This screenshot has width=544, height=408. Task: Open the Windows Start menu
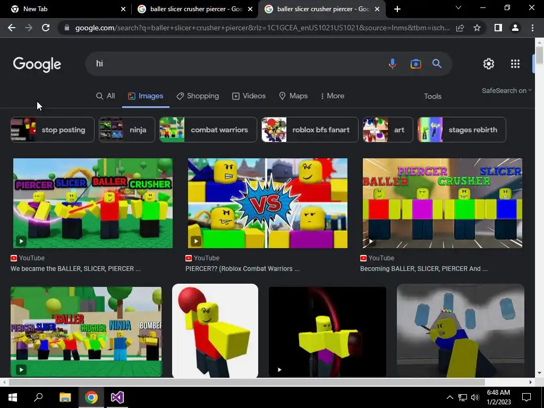point(13,397)
